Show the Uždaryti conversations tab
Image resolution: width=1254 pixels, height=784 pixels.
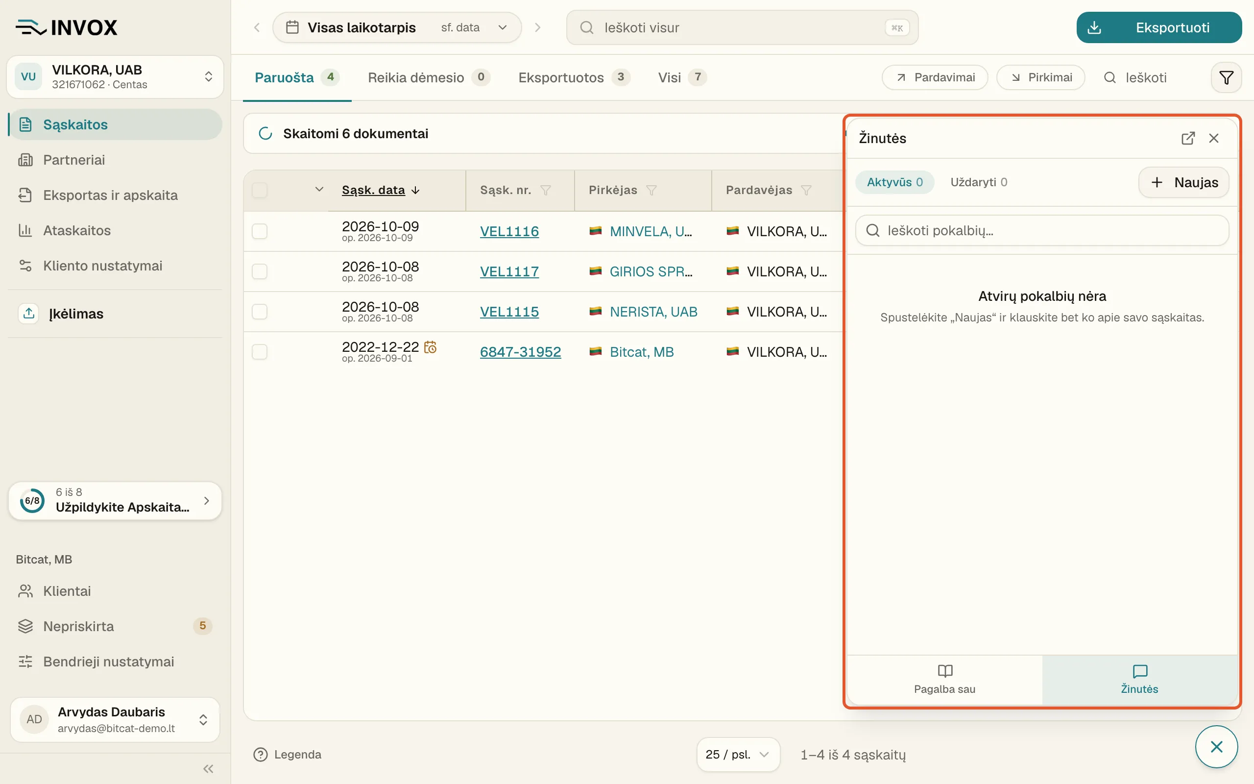coord(979,182)
